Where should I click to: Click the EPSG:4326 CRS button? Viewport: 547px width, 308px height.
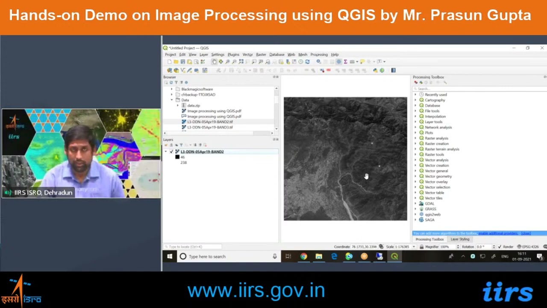(528, 247)
